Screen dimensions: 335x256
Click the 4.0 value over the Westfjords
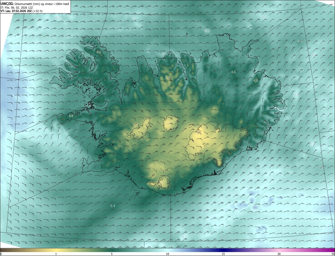(99, 52)
